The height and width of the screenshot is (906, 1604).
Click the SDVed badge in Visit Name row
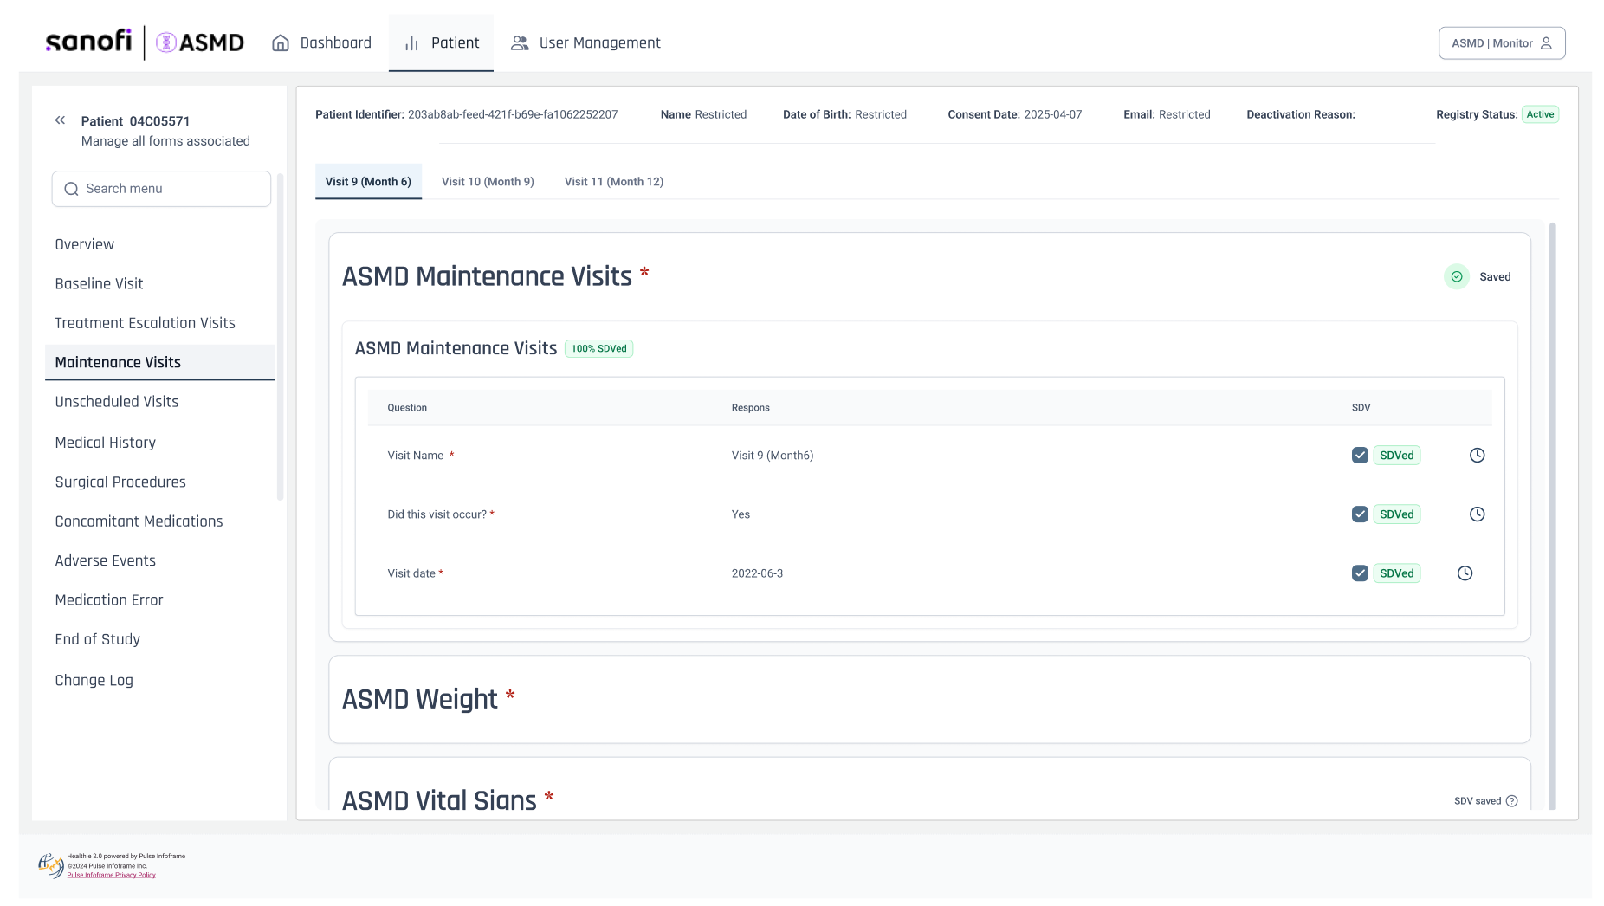1396,456
